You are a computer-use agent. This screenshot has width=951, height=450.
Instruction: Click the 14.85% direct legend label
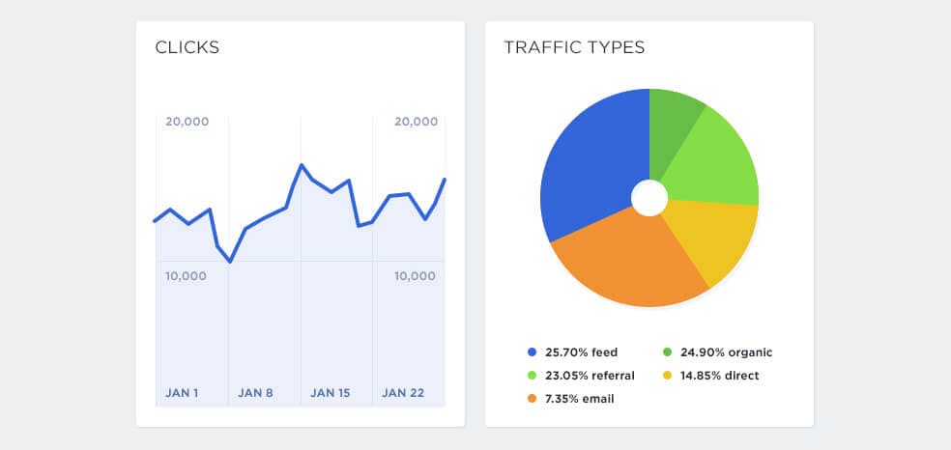(719, 376)
